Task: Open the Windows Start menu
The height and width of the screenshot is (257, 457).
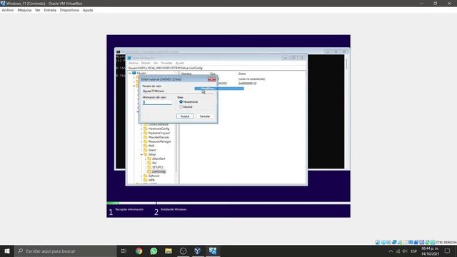Action: 7,251
